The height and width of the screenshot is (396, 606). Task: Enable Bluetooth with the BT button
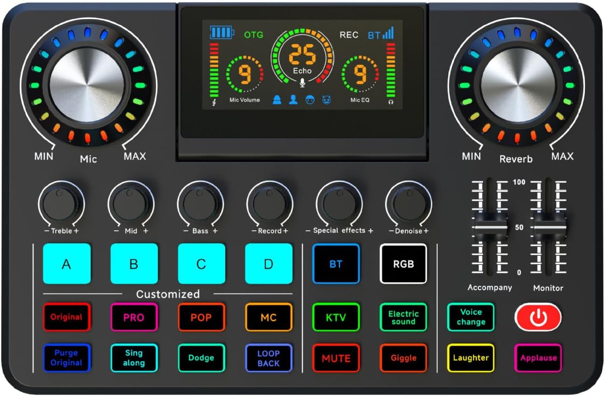coord(336,264)
